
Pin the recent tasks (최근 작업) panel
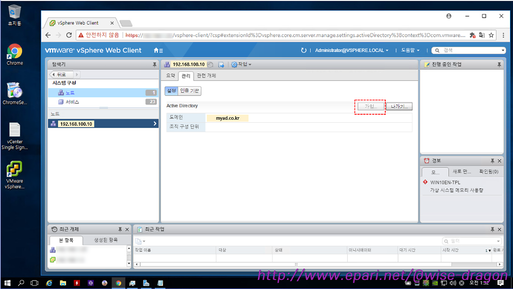(492, 229)
